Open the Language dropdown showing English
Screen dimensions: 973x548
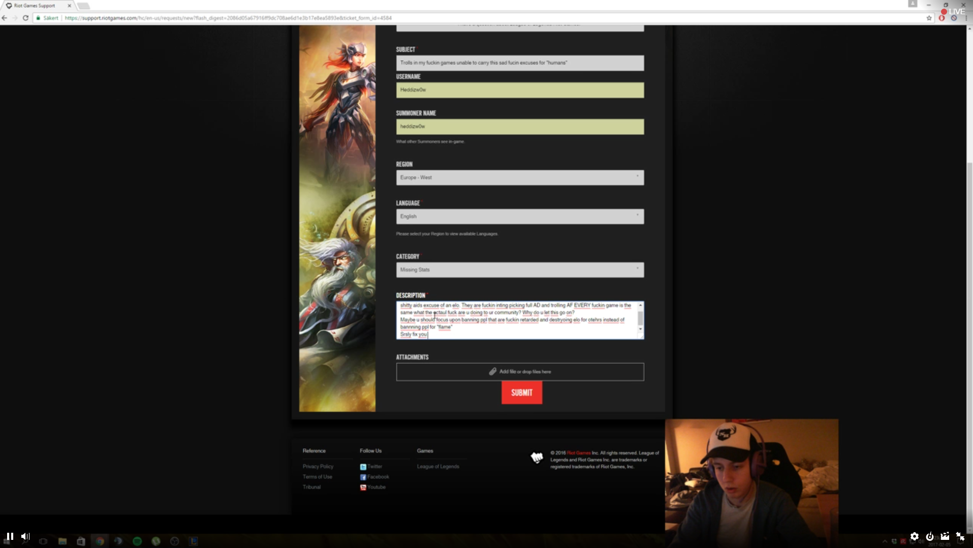pos(520,217)
